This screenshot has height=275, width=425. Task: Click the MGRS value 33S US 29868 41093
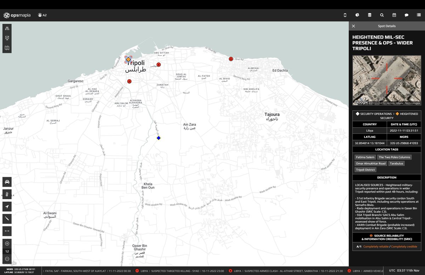click(404, 143)
